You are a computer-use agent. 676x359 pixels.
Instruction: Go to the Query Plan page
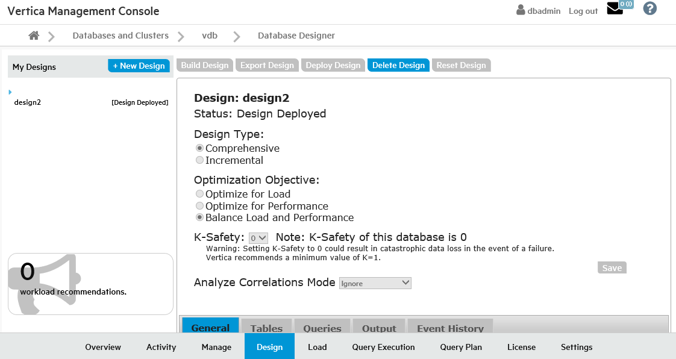pos(460,347)
